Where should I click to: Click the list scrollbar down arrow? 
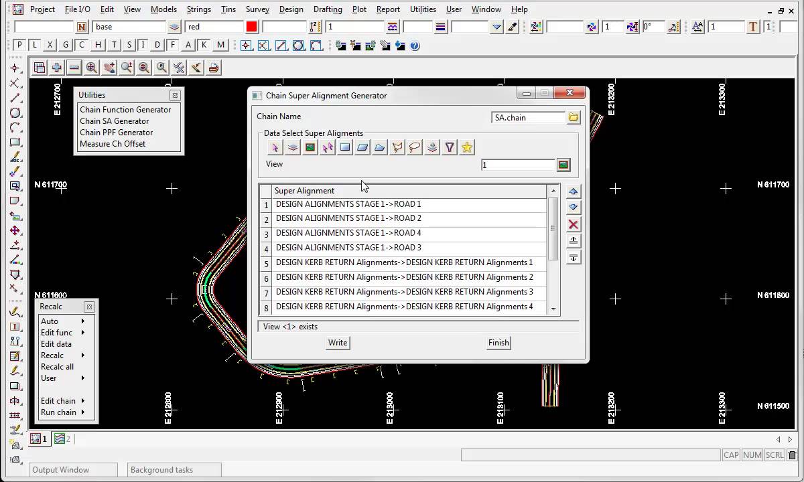[x=553, y=309]
